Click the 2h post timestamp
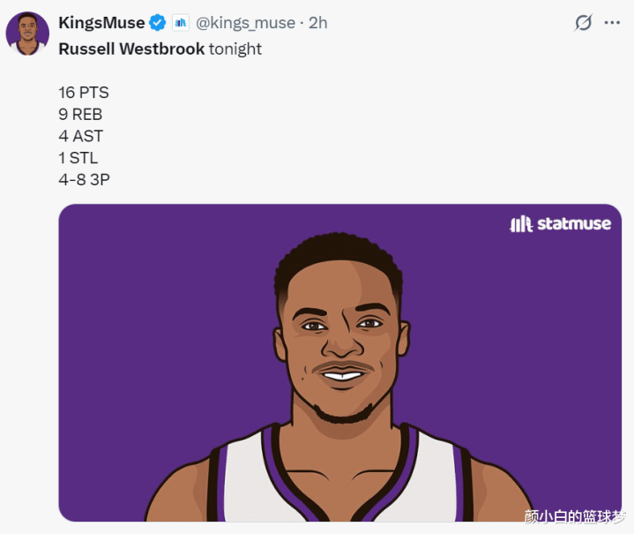Image resolution: width=634 pixels, height=534 pixels. point(317,23)
